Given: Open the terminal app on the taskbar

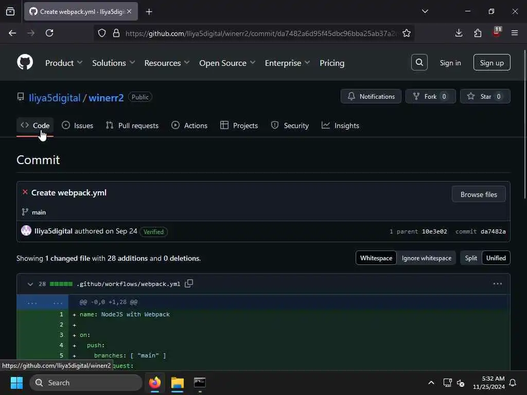Looking at the screenshot, I should click(200, 382).
